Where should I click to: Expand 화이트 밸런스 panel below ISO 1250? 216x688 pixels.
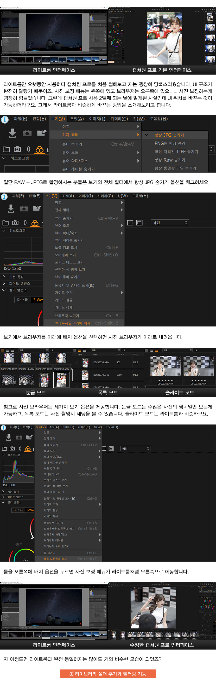click(4, 283)
